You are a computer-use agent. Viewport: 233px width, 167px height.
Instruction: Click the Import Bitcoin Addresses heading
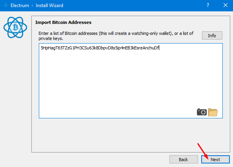tap(63, 22)
